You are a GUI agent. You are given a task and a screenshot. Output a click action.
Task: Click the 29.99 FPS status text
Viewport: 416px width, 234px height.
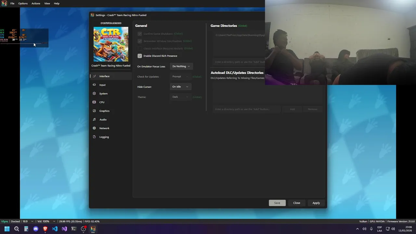[x=71, y=221]
